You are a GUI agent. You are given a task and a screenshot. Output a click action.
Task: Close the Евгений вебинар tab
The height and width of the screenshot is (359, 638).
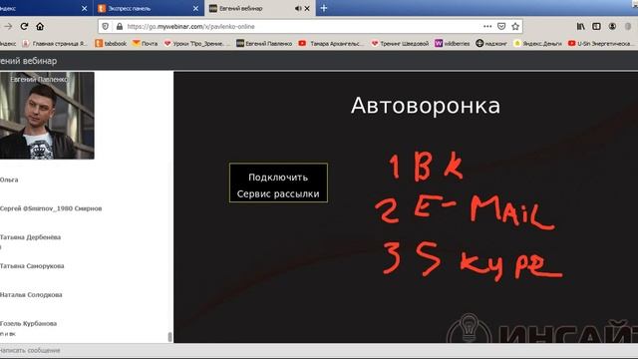307,8
